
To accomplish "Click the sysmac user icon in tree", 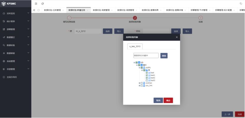I will pyautogui.click(x=144, y=83).
